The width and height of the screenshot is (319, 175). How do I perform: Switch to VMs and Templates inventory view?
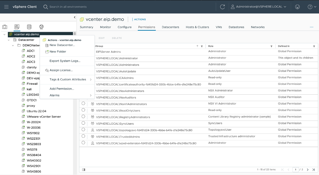(17, 27)
